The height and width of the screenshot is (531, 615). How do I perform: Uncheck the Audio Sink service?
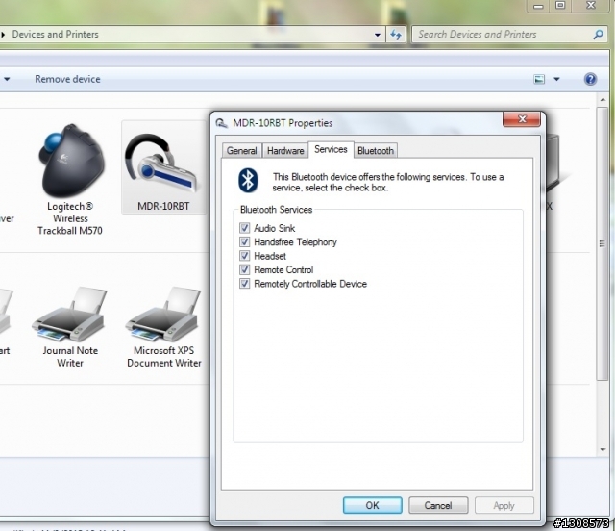pyautogui.click(x=244, y=228)
